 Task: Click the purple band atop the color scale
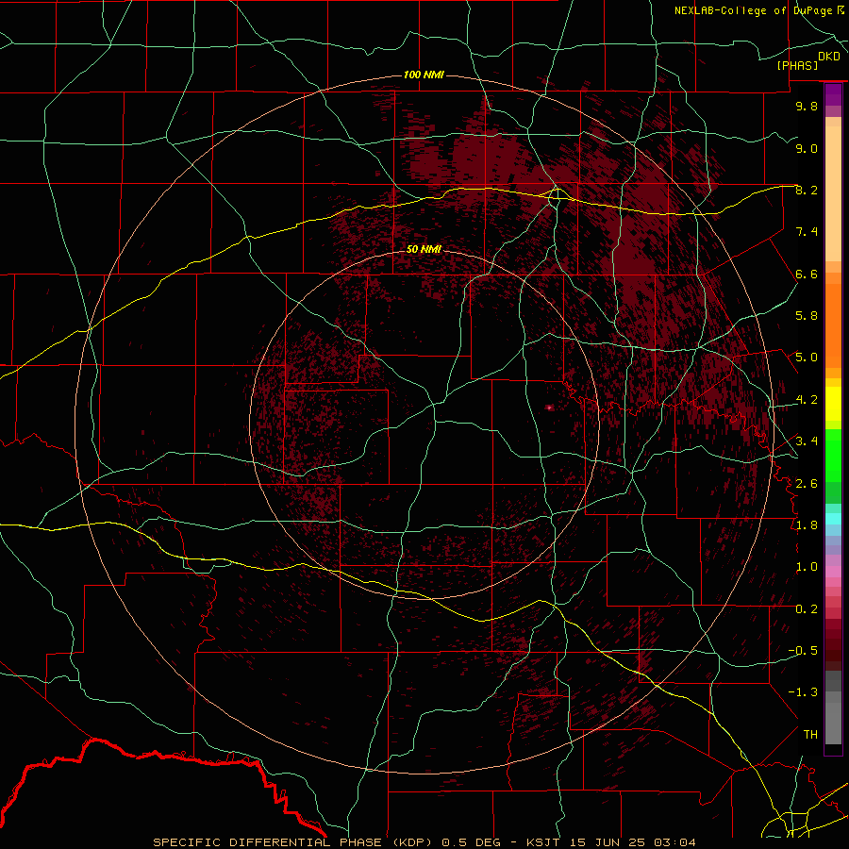pyautogui.click(x=833, y=94)
